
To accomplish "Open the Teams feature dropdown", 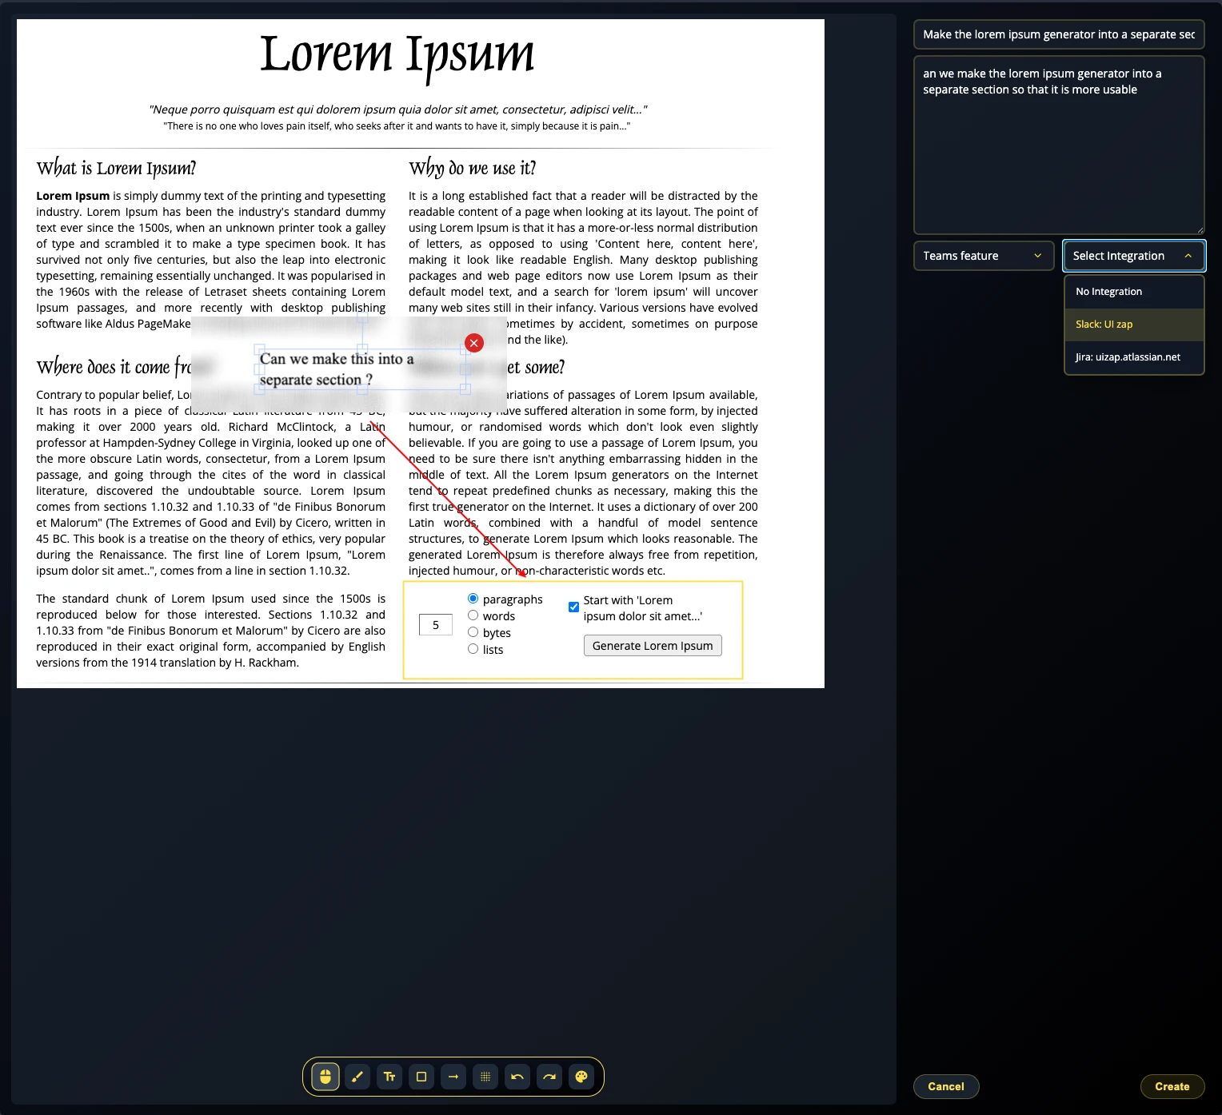I will [983, 256].
